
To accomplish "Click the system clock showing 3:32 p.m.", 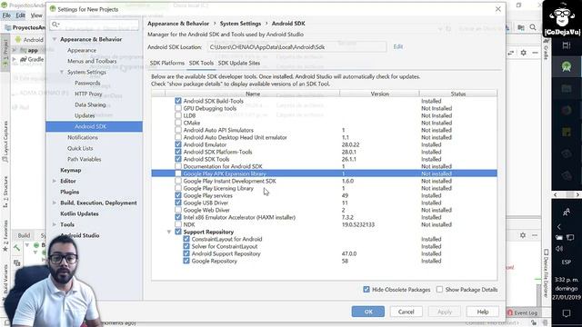I will tap(566, 280).
